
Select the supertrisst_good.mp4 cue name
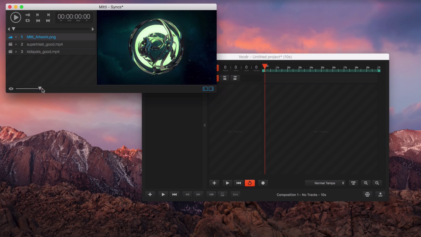pyautogui.click(x=45, y=44)
